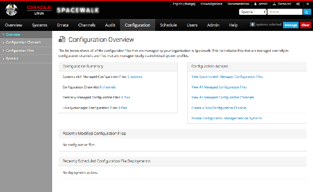Open the Users menu
This screenshot has height=192, width=313.
[192, 25]
